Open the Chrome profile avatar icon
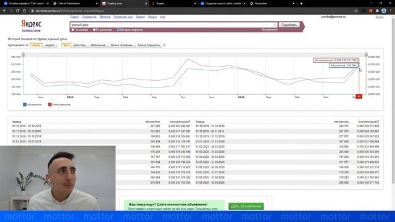395x222 pixels. click(384, 11)
